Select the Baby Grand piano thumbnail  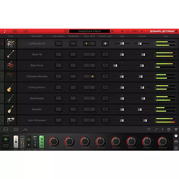point(11,66)
